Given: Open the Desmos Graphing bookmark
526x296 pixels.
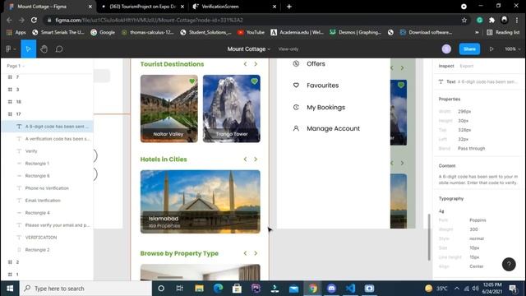Looking at the screenshot, I should (x=355, y=32).
